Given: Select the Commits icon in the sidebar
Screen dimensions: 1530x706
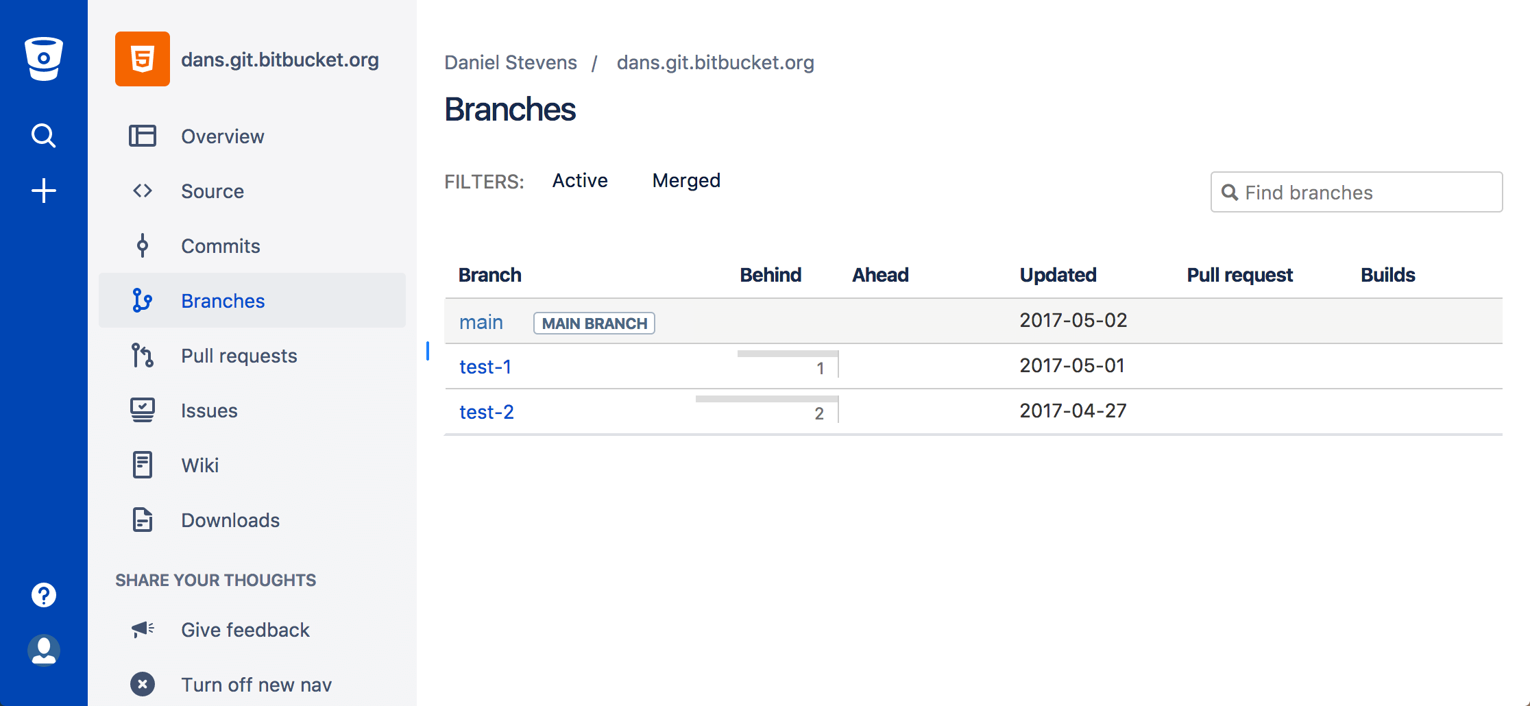Looking at the screenshot, I should click(142, 245).
